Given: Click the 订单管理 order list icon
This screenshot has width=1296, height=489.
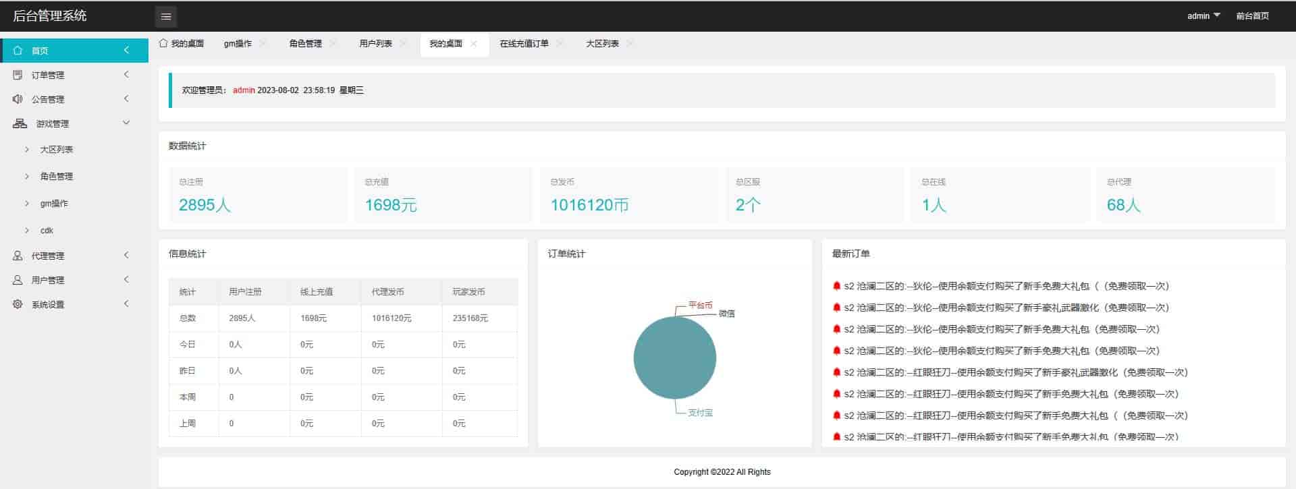Looking at the screenshot, I should [18, 75].
